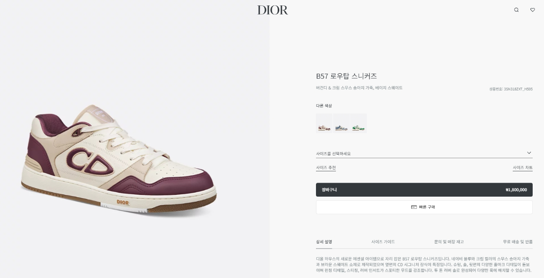Expand the size selector chevron arrow
Screen dimensions: 544x278
[529, 153]
